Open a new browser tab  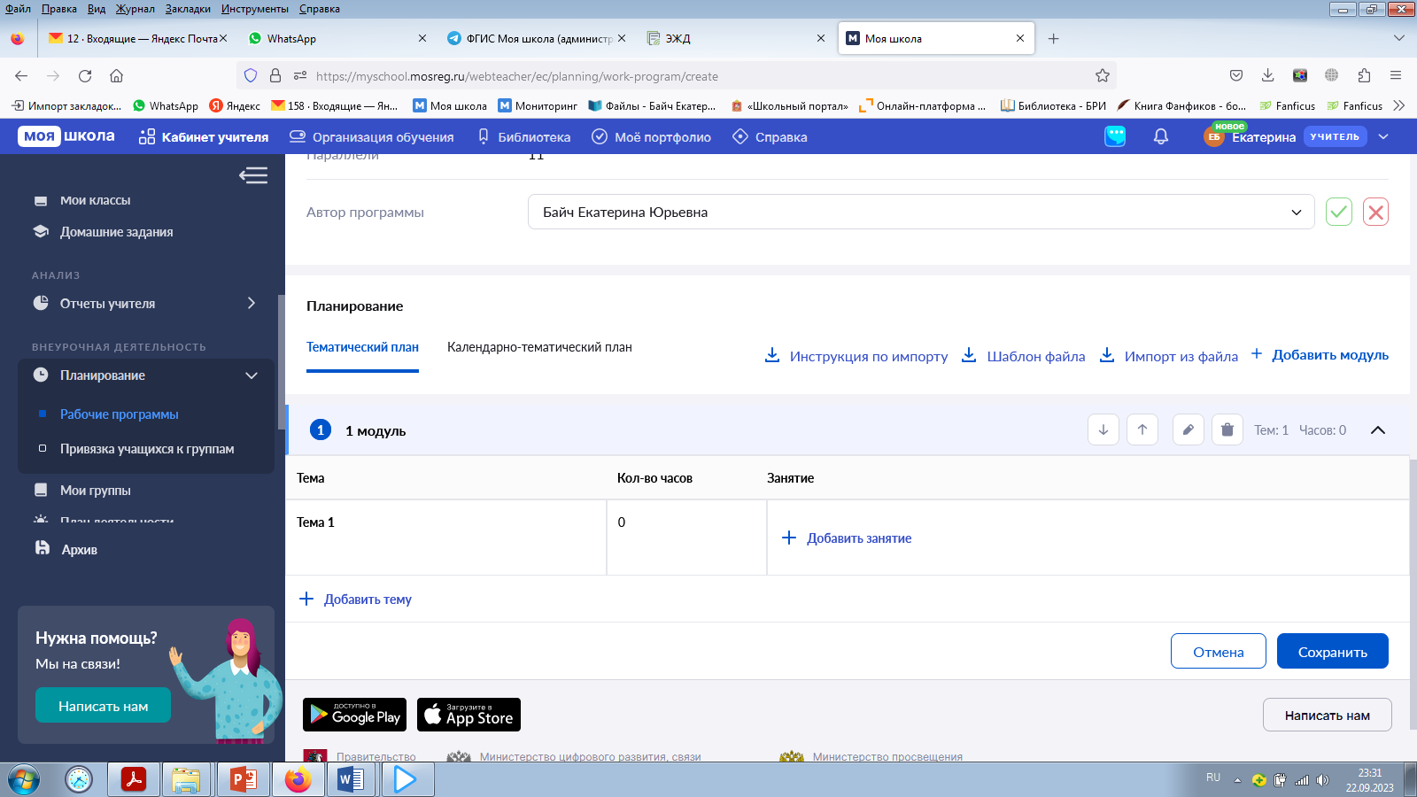(x=1053, y=38)
